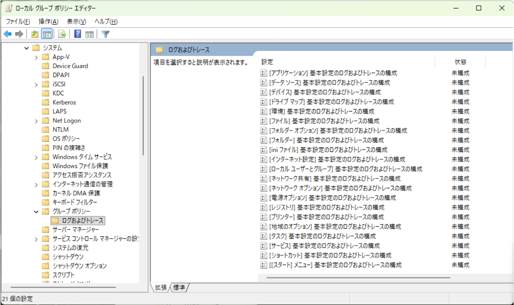Expand the Windows タイム サービス node
The height and width of the screenshot is (305, 514).
[x=36, y=157]
